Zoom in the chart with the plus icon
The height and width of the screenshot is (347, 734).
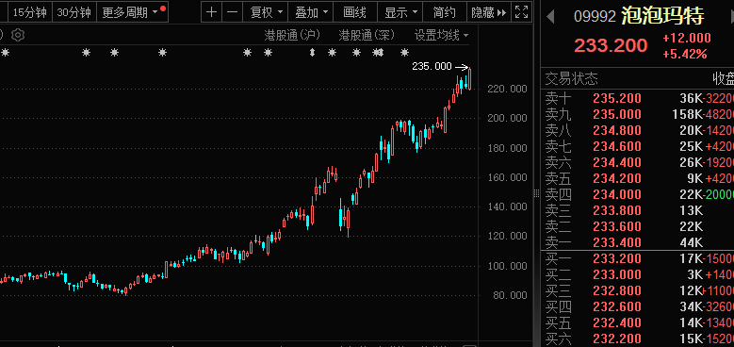pyautogui.click(x=212, y=12)
